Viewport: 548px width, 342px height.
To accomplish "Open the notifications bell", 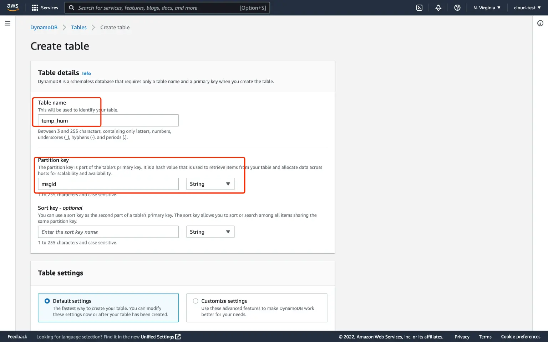I will [x=438, y=7].
